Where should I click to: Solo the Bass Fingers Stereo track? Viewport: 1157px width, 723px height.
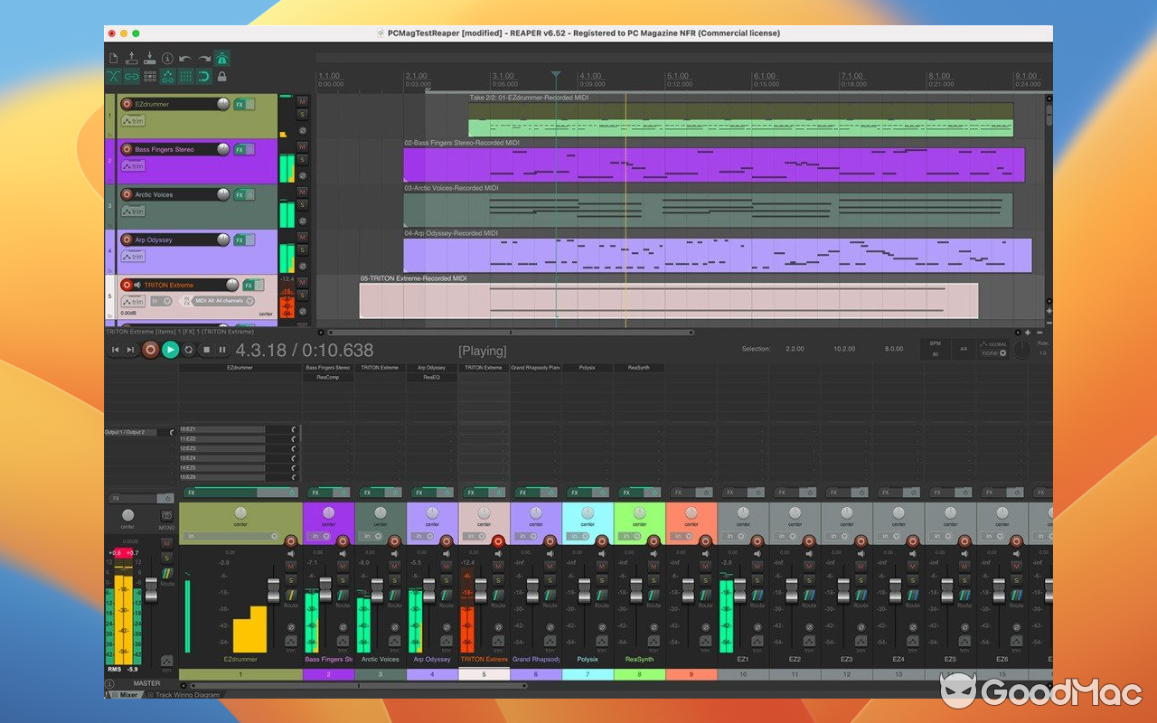[x=302, y=160]
